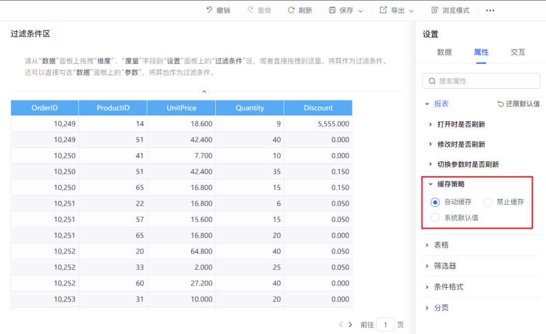
Task: Click the search magnifier icon in 搜索属性
Action: pyautogui.click(x=432, y=81)
